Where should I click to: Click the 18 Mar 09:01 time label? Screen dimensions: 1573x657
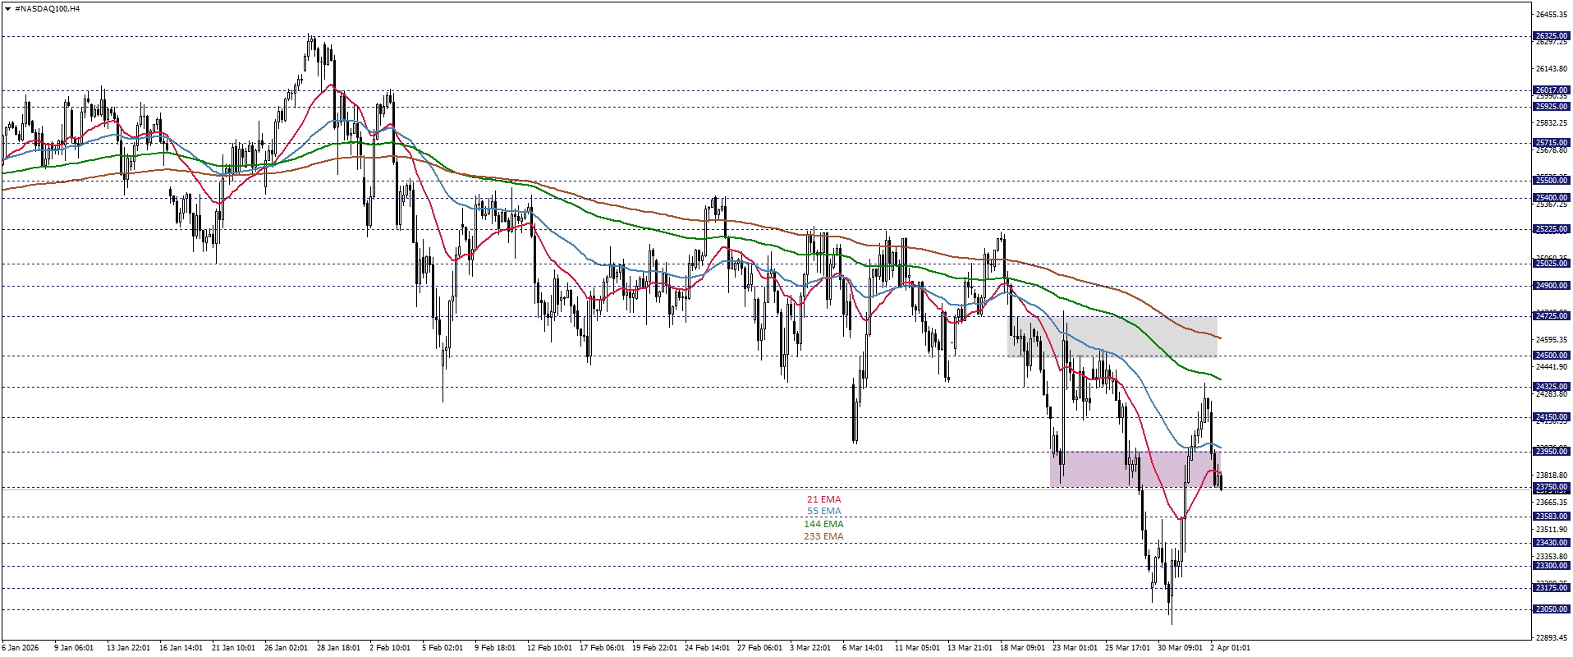[1022, 648]
